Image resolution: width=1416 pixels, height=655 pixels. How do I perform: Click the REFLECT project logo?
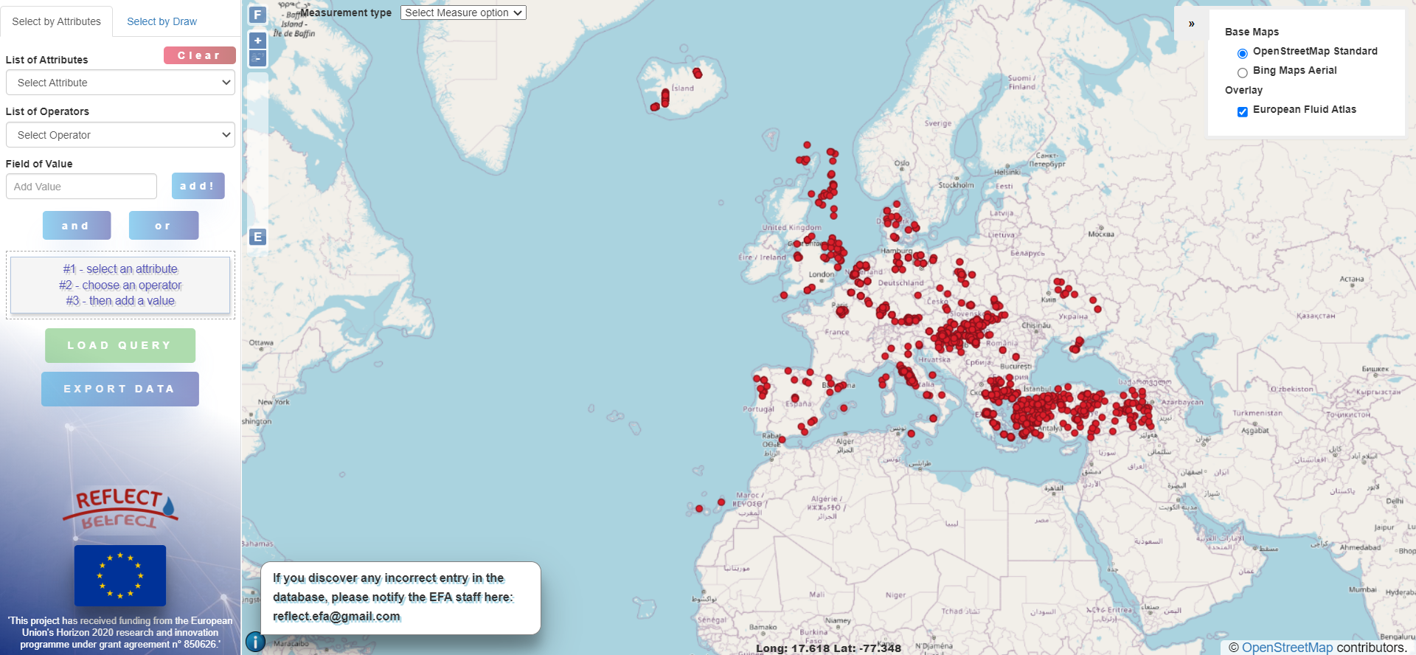pyautogui.click(x=122, y=507)
